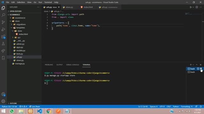Click the notifications bell in status bar
The width and height of the screenshot is (204, 114).
coord(201,106)
